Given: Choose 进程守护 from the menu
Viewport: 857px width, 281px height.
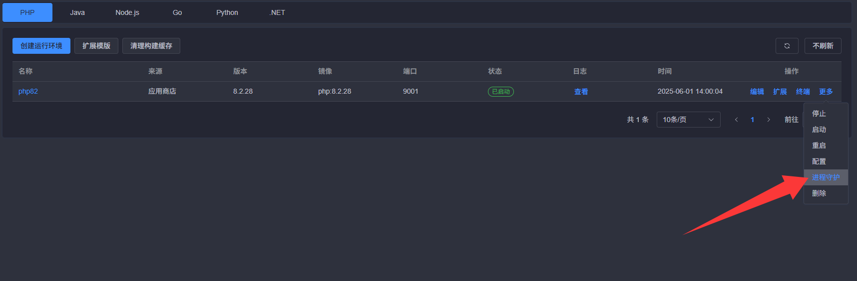Looking at the screenshot, I should click(x=826, y=177).
